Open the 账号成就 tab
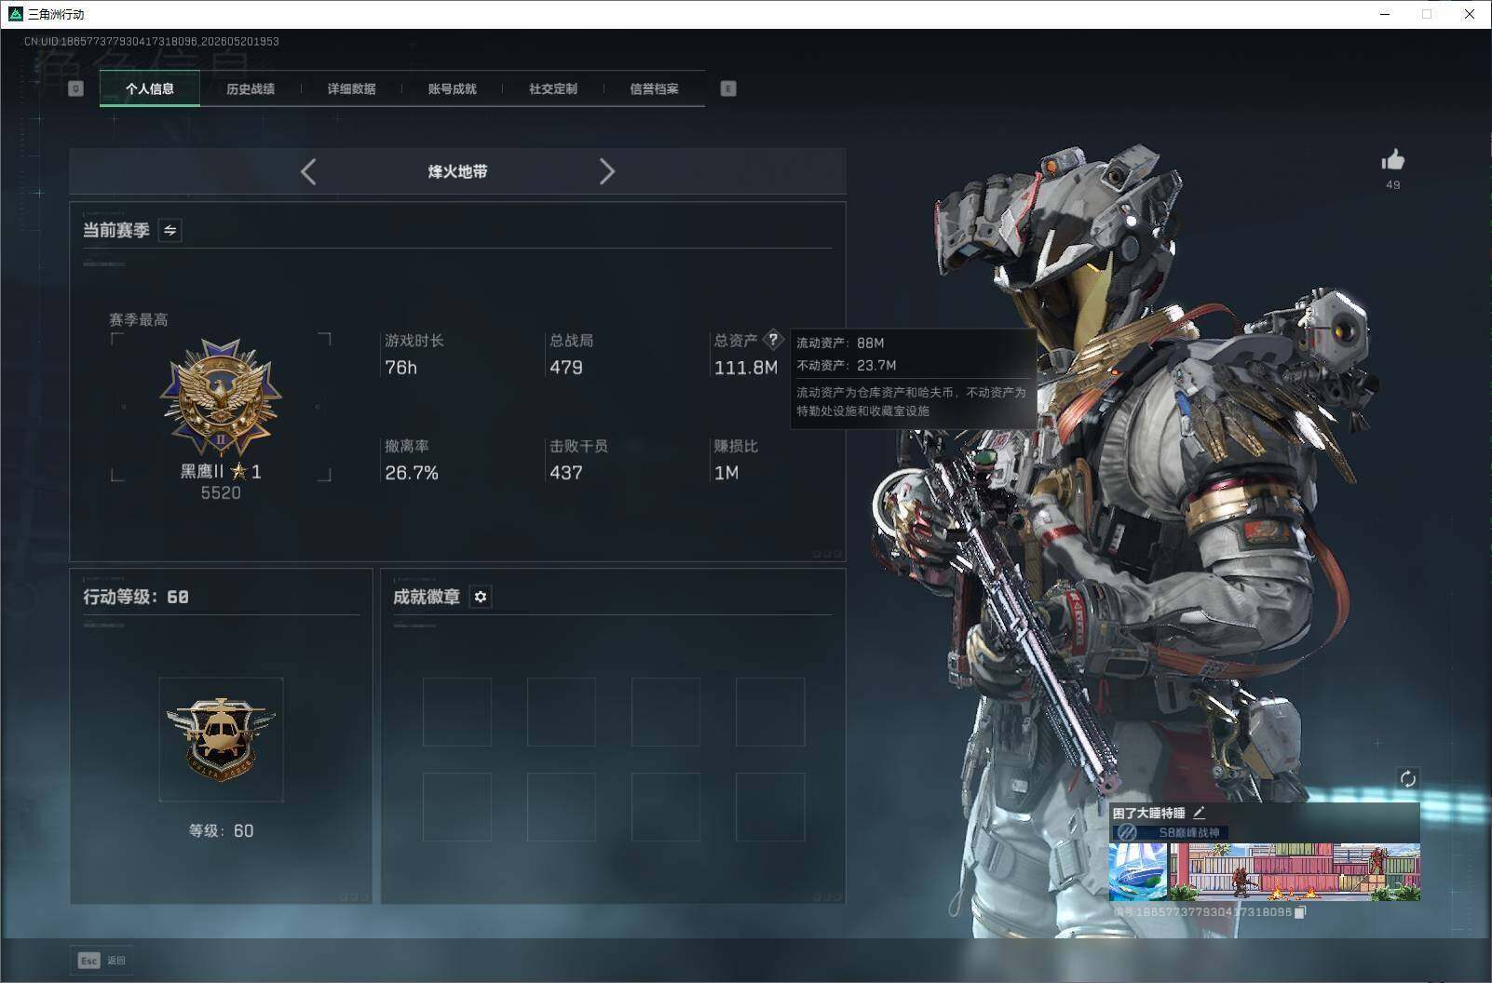Viewport: 1492px width, 983px height. click(452, 88)
